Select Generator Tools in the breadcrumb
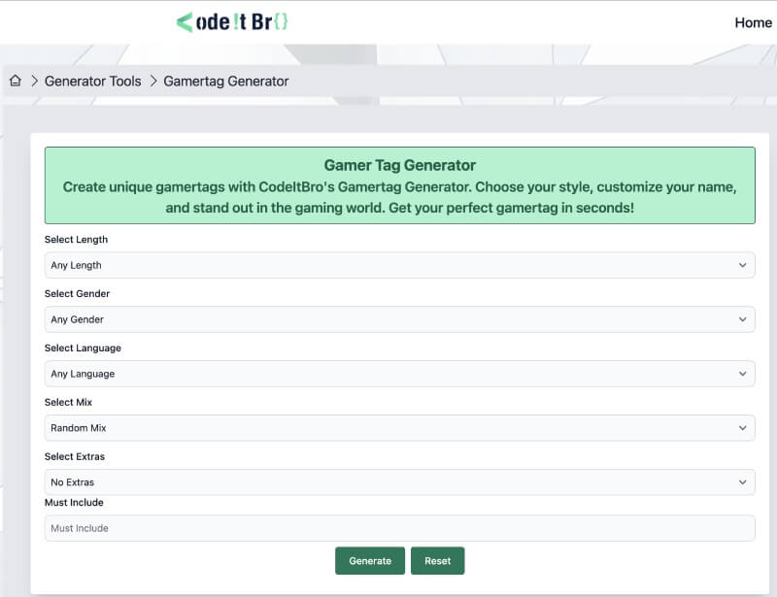This screenshot has height=597, width=777. [92, 82]
